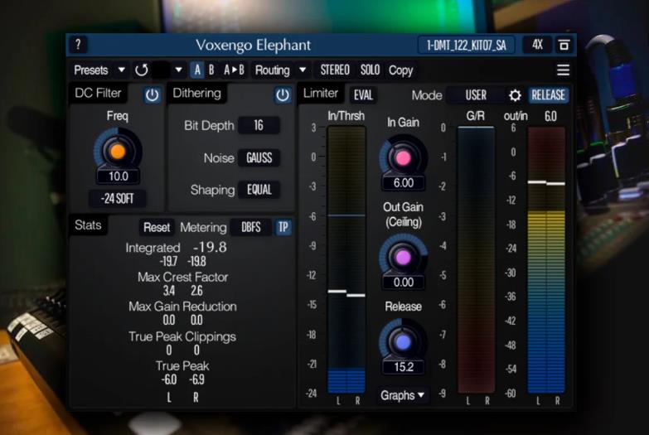Click the Stats panel label
The image size is (649, 435).
88,225
